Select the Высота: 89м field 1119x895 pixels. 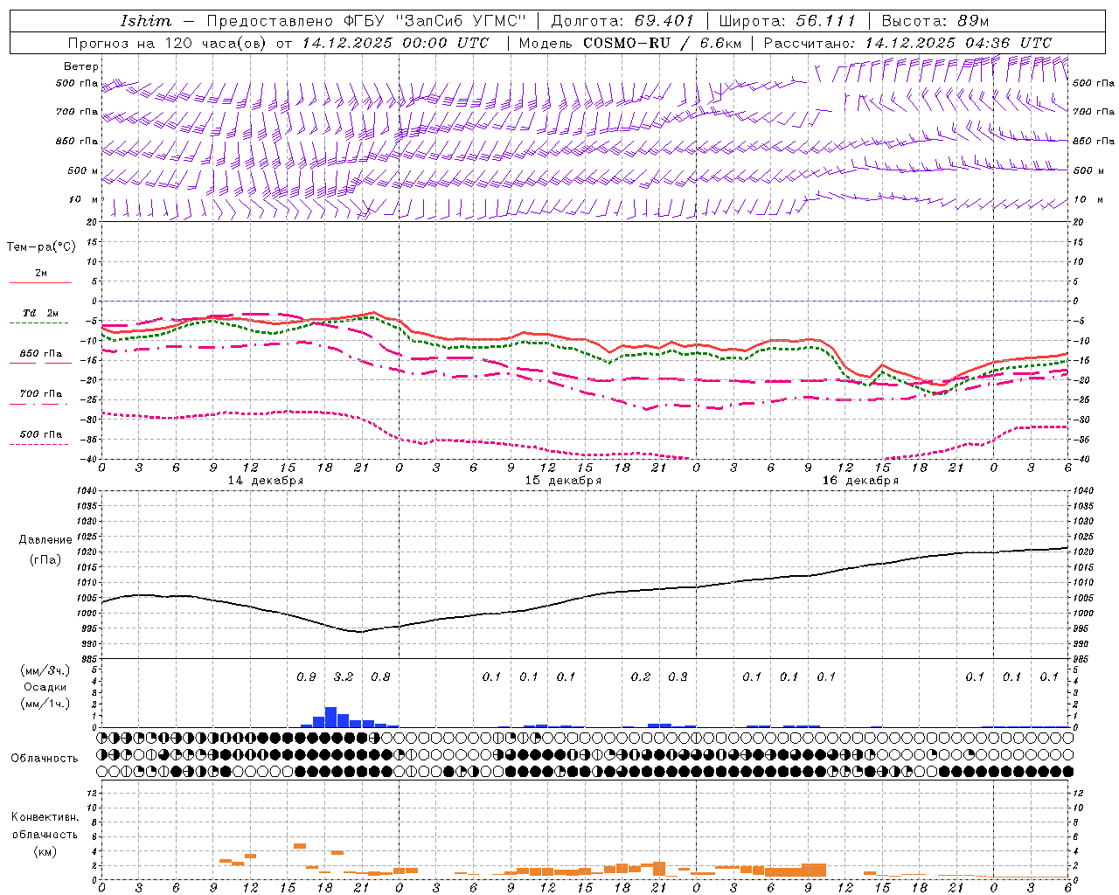click(935, 21)
